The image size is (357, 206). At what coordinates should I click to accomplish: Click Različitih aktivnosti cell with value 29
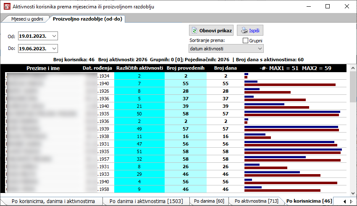tap(139, 174)
